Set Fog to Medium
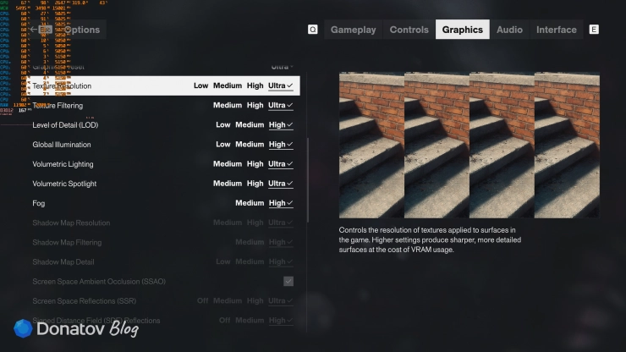The width and height of the screenshot is (626, 352). point(250,203)
